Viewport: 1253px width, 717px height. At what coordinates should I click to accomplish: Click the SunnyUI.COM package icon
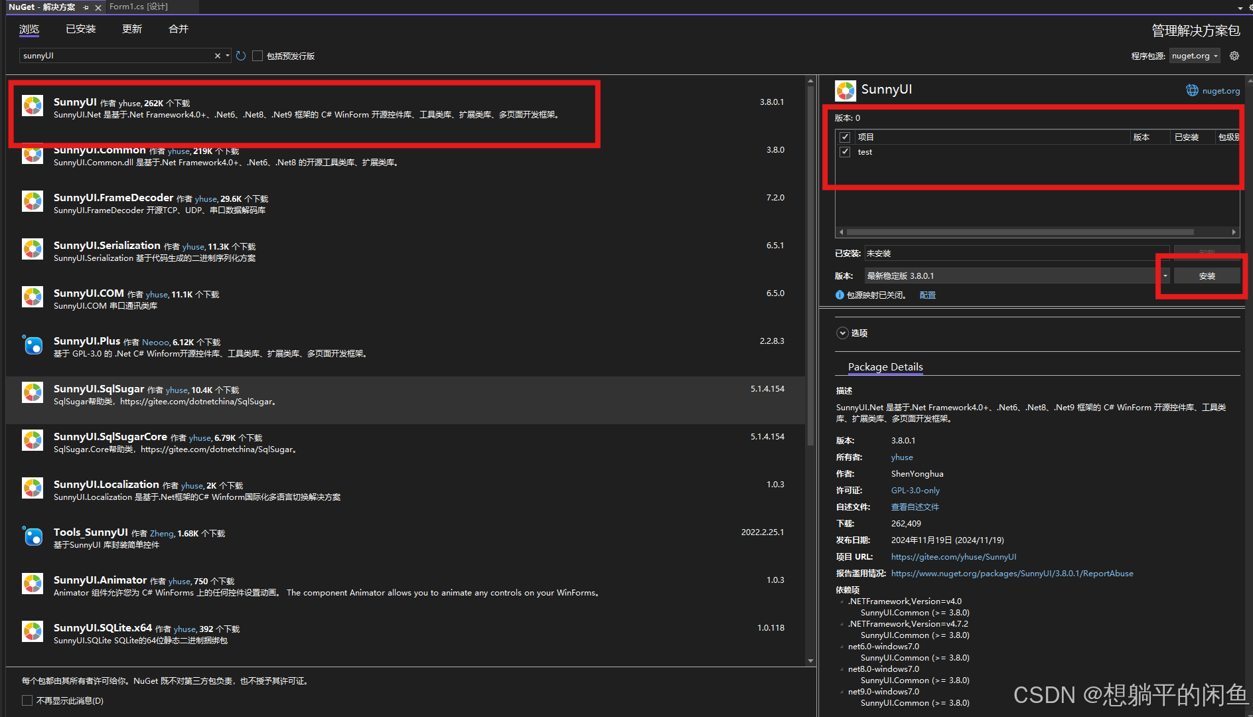[x=33, y=297]
